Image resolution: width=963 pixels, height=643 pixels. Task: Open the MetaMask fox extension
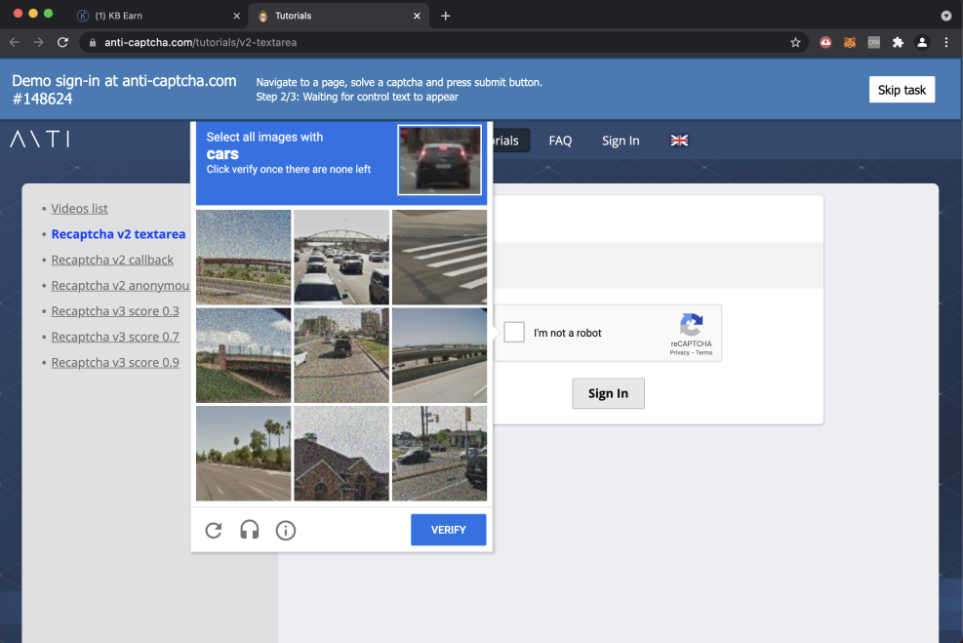click(x=850, y=43)
